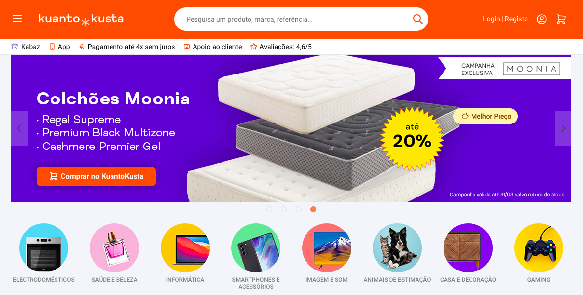
Task: Click the search magnifier icon
Action: [x=417, y=19]
